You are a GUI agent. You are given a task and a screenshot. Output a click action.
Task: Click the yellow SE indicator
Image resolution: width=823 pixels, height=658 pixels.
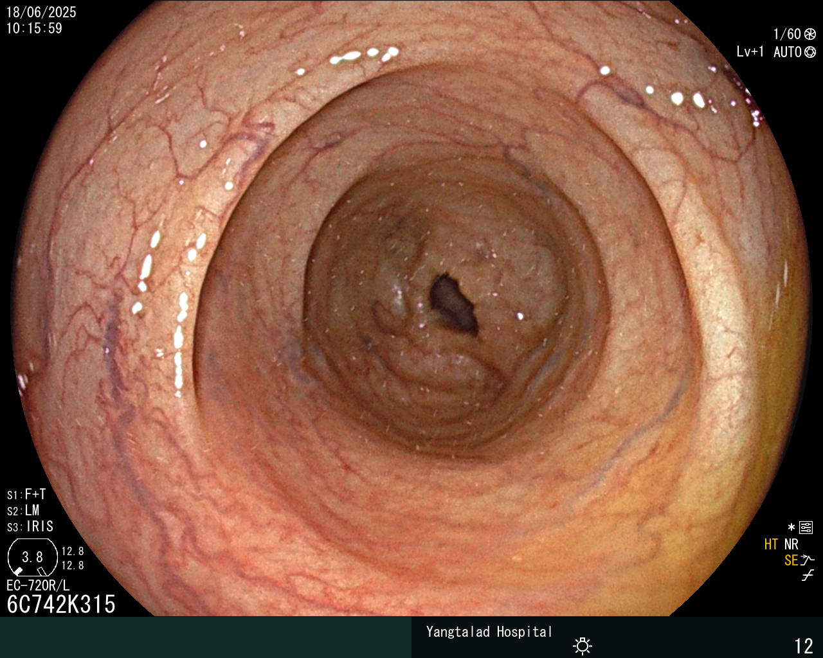791,560
